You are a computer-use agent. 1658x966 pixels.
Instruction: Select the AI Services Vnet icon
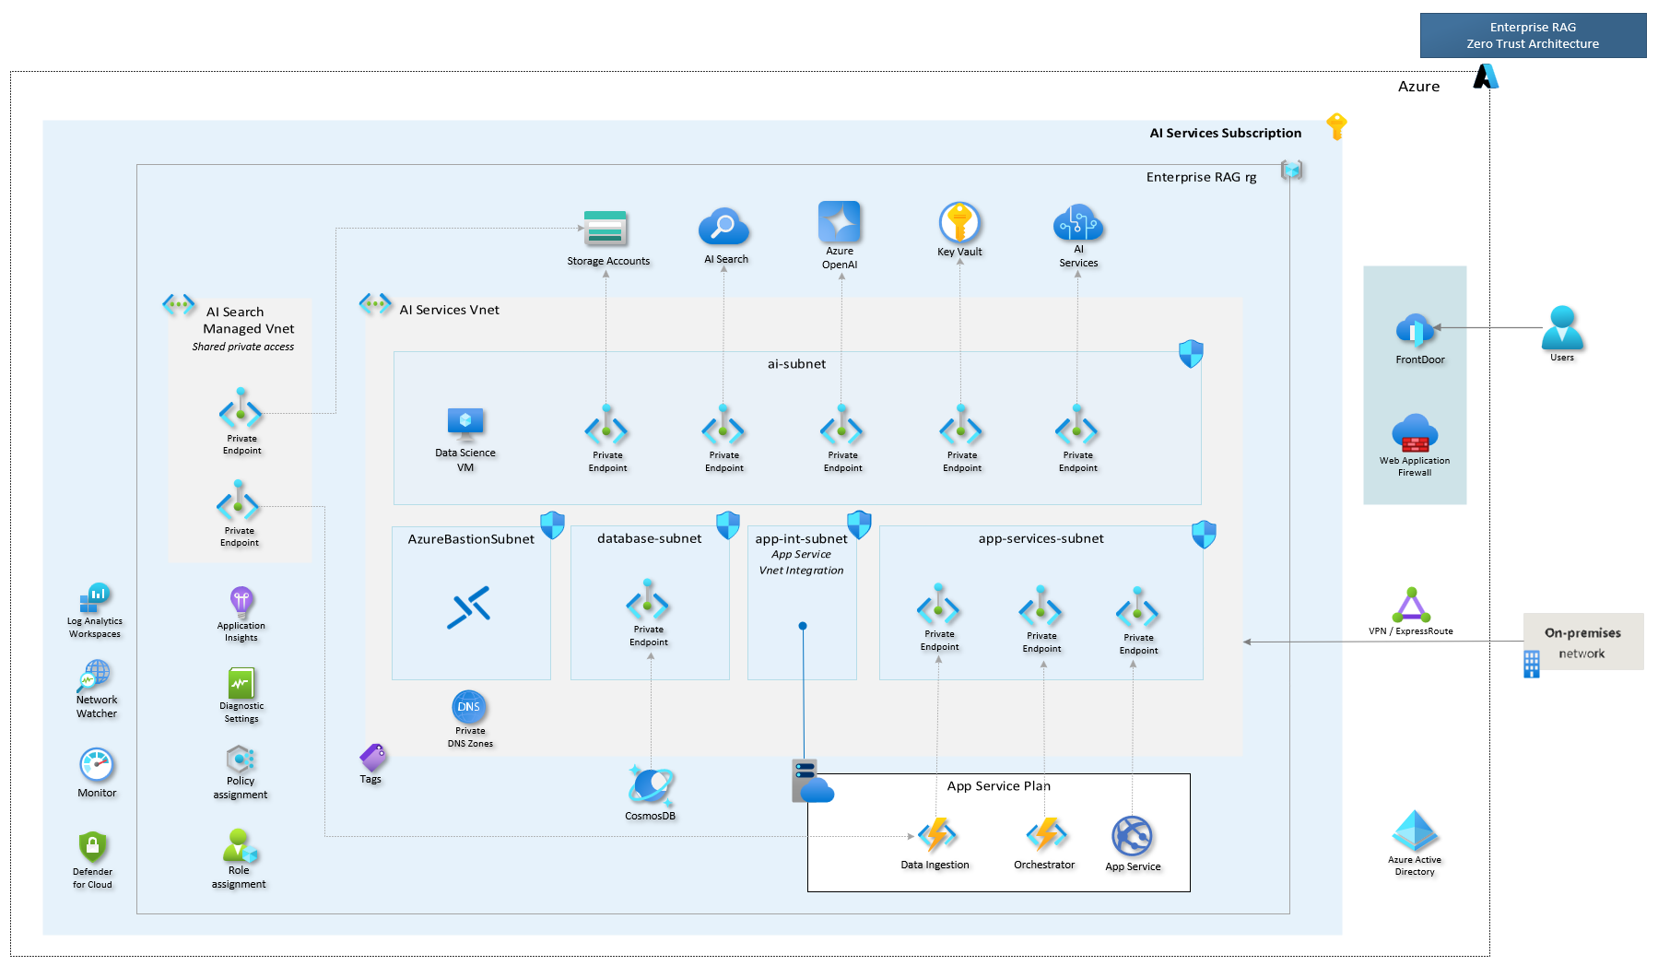point(375,303)
